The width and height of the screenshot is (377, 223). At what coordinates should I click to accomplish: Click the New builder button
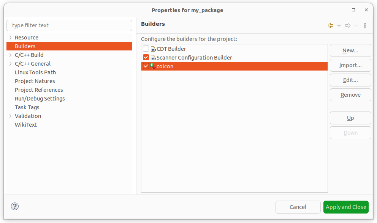pyautogui.click(x=350, y=50)
